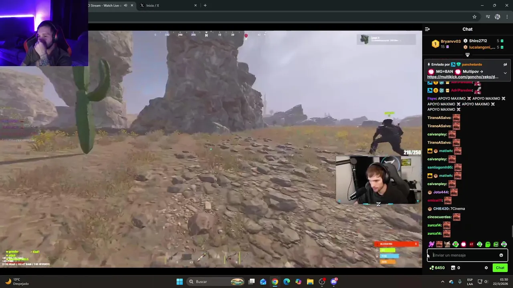Screen dimensions: 513x288
Task: Click the stream video player
Action: click(x=211, y=149)
